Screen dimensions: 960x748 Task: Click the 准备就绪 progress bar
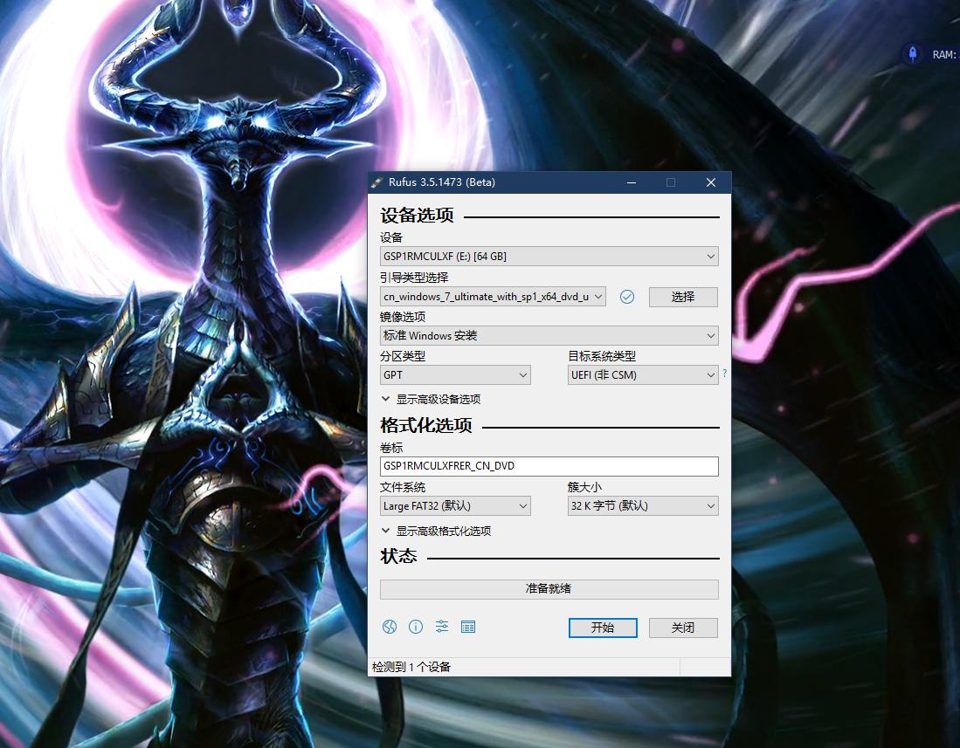click(549, 589)
